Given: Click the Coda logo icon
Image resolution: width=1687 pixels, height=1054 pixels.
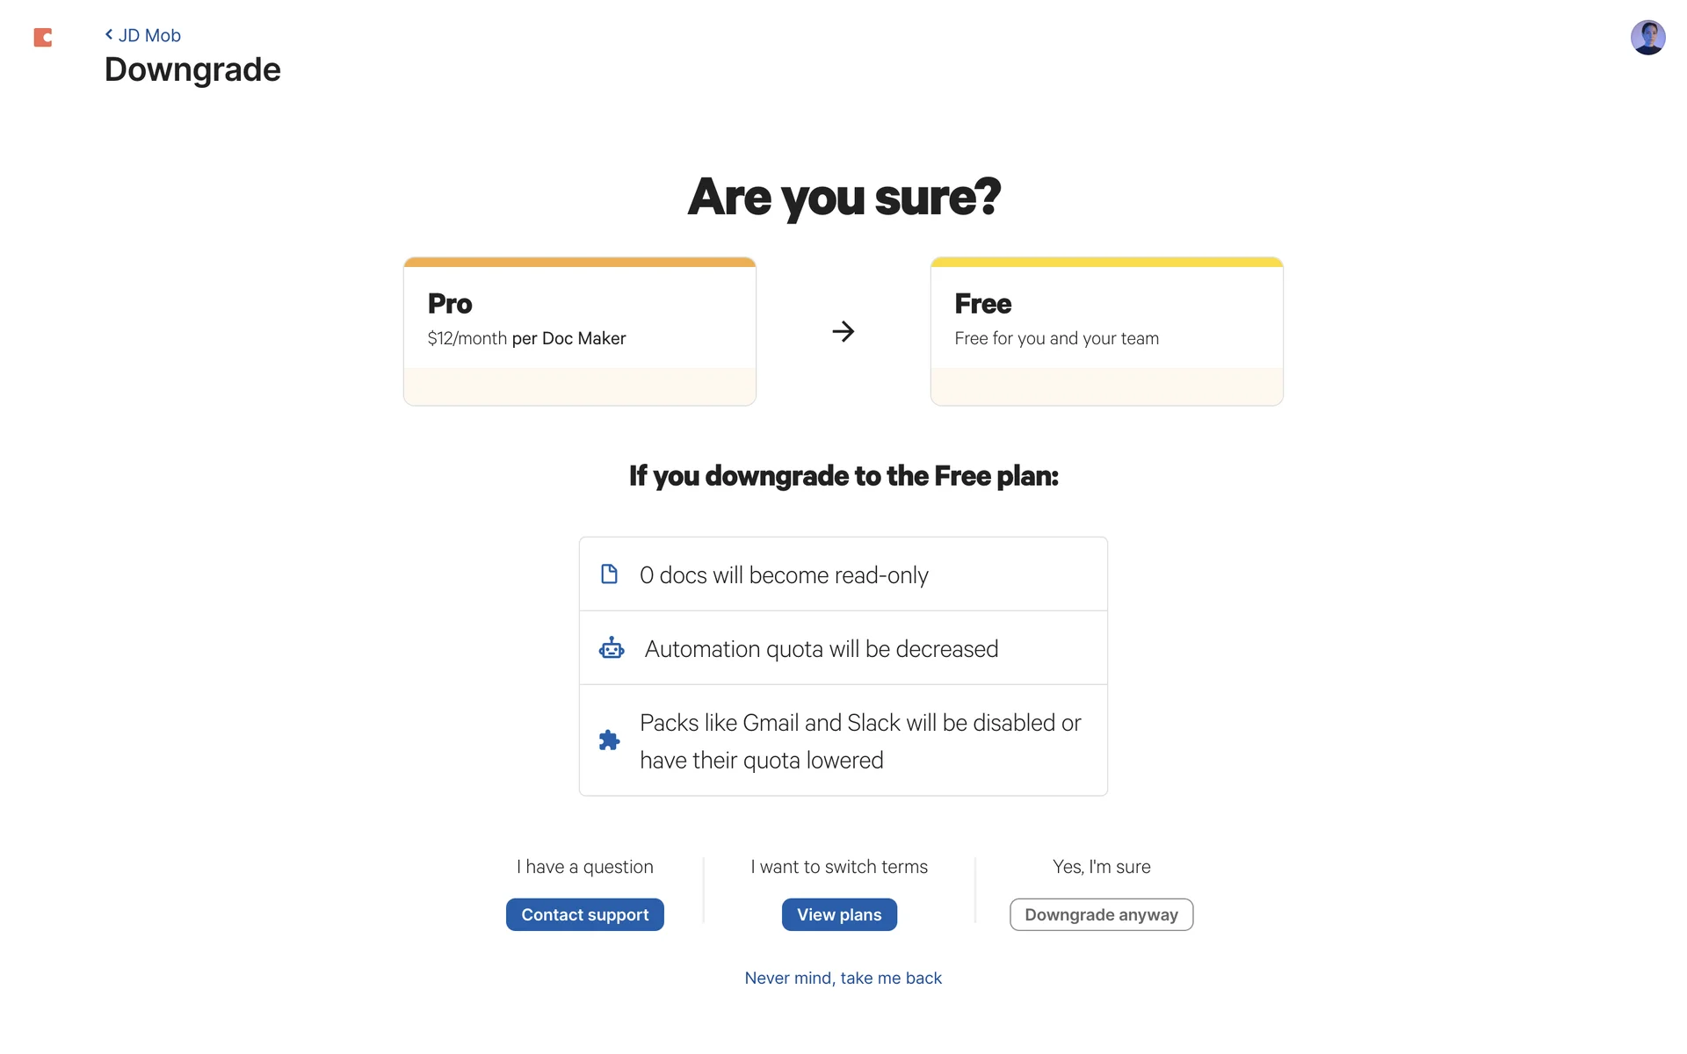Looking at the screenshot, I should 42,37.
